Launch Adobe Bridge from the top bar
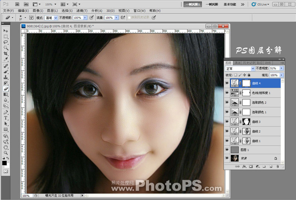 17,4
